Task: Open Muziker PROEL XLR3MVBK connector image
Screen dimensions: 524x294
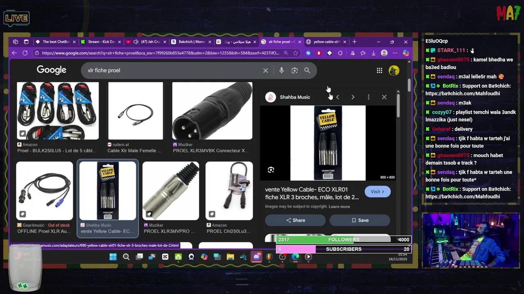Action: (x=212, y=111)
